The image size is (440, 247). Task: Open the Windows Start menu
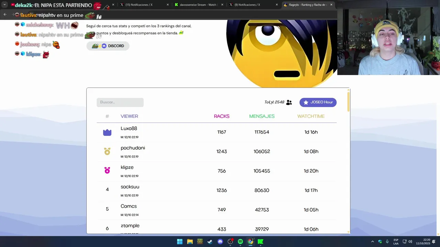[180, 242]
